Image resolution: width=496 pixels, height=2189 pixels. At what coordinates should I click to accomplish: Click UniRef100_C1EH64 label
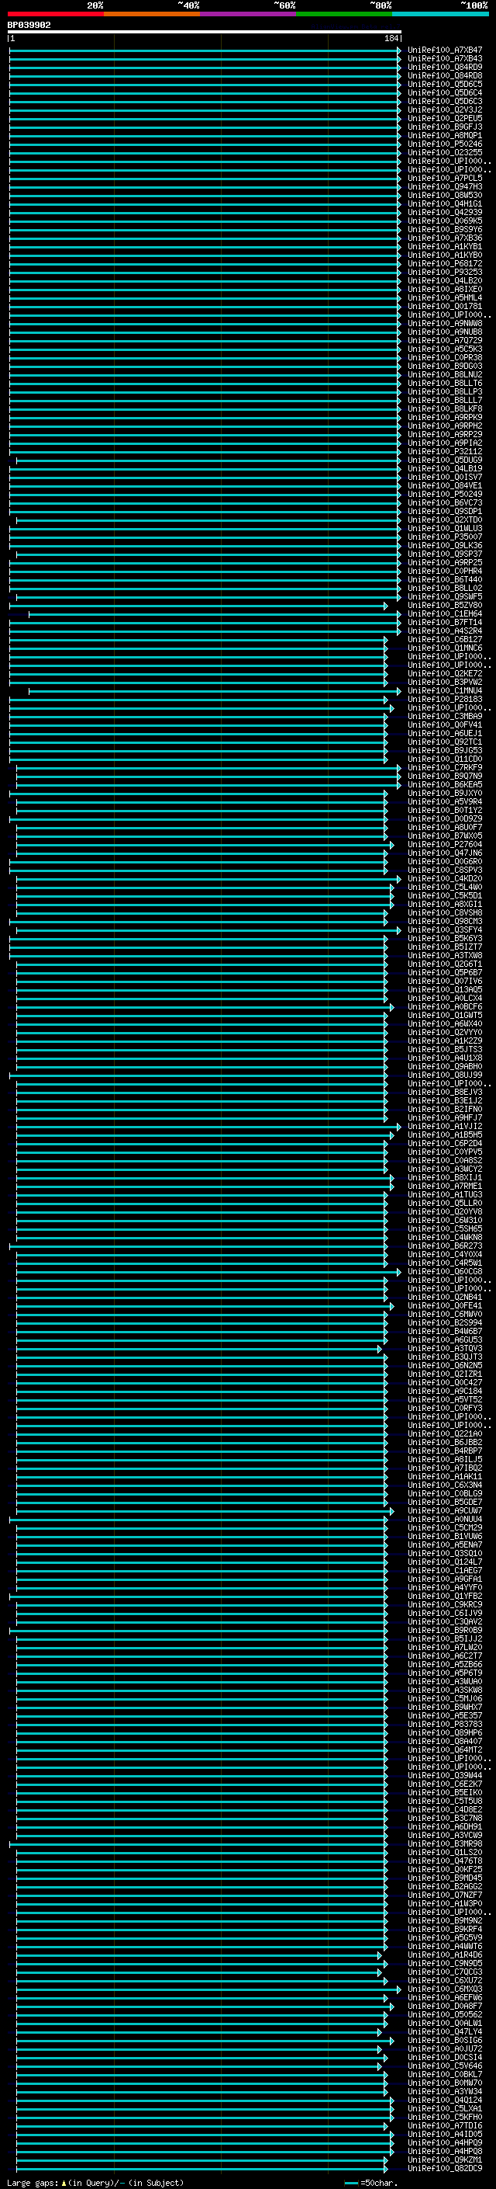[444, 613]
